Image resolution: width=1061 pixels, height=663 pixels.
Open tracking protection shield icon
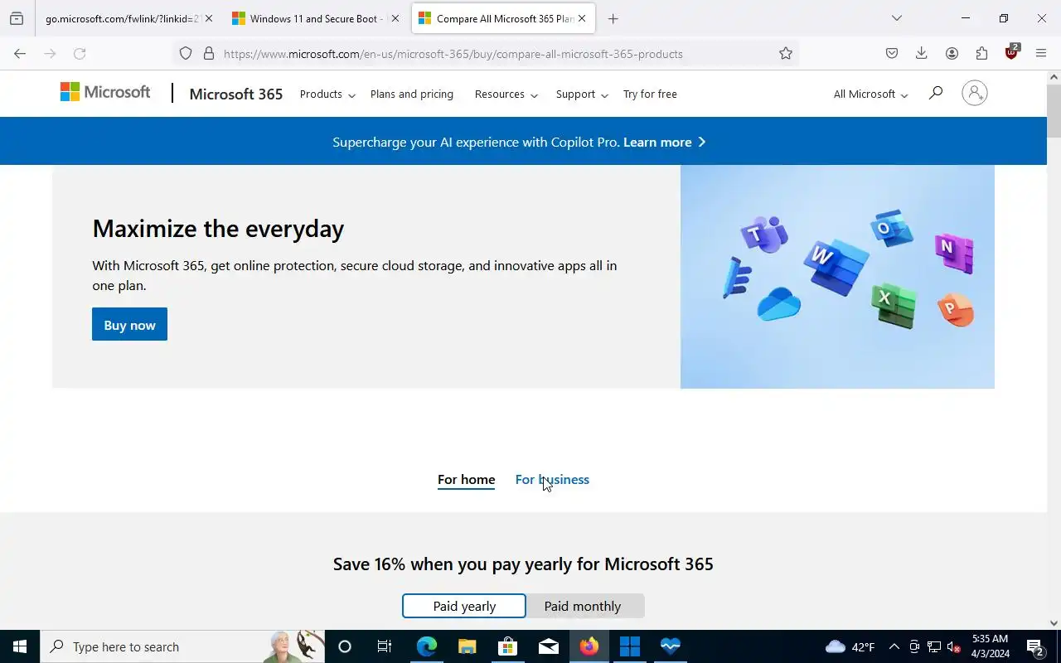[186, 54]
